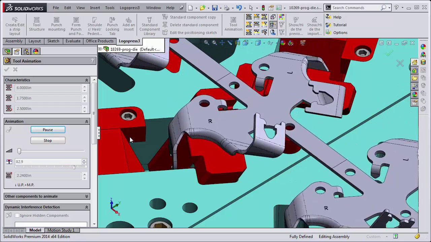The height and width of the screenshot is (242, 431).
Task: Open Standard Component Library
Action: point(150,26)
